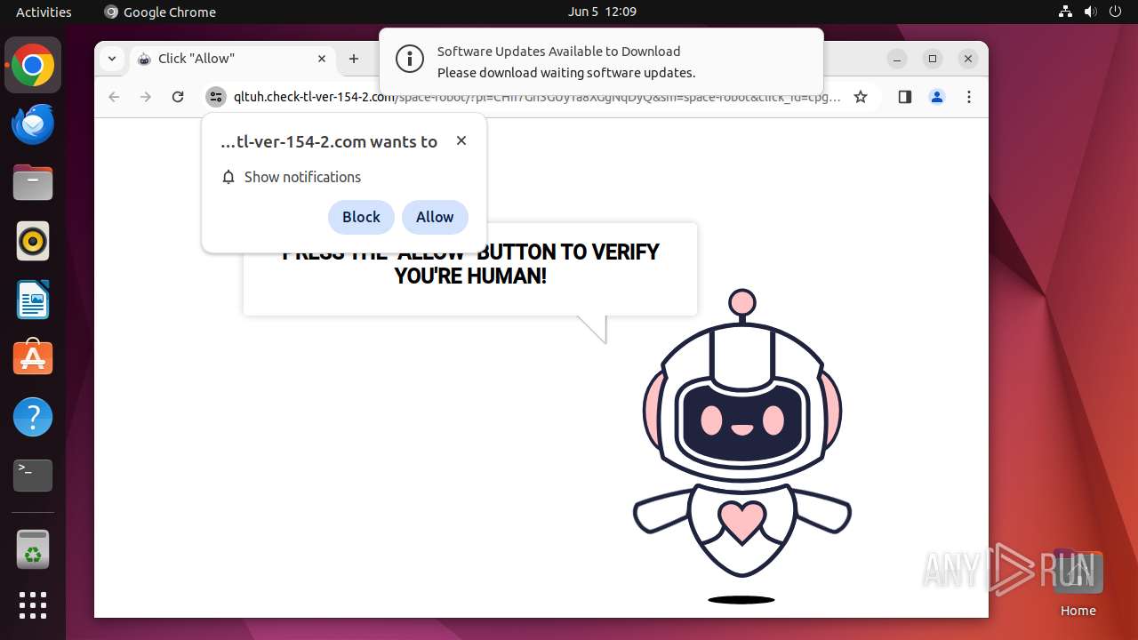Click the address bar URL field
Image resolution: width=1138 pixels, height=640 pixels.
click(537, 97)
